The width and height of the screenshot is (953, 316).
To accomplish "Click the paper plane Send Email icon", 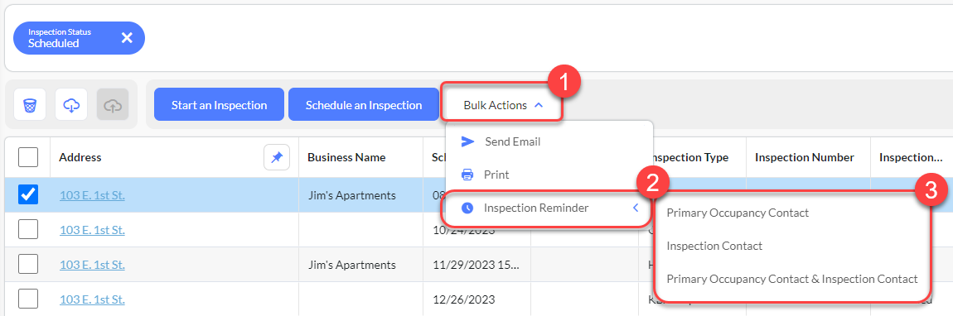I will 467,142.
